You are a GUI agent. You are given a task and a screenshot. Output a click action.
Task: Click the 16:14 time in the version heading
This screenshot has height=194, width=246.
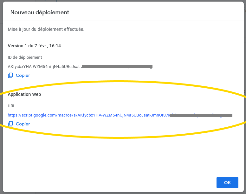click(55, 46)
